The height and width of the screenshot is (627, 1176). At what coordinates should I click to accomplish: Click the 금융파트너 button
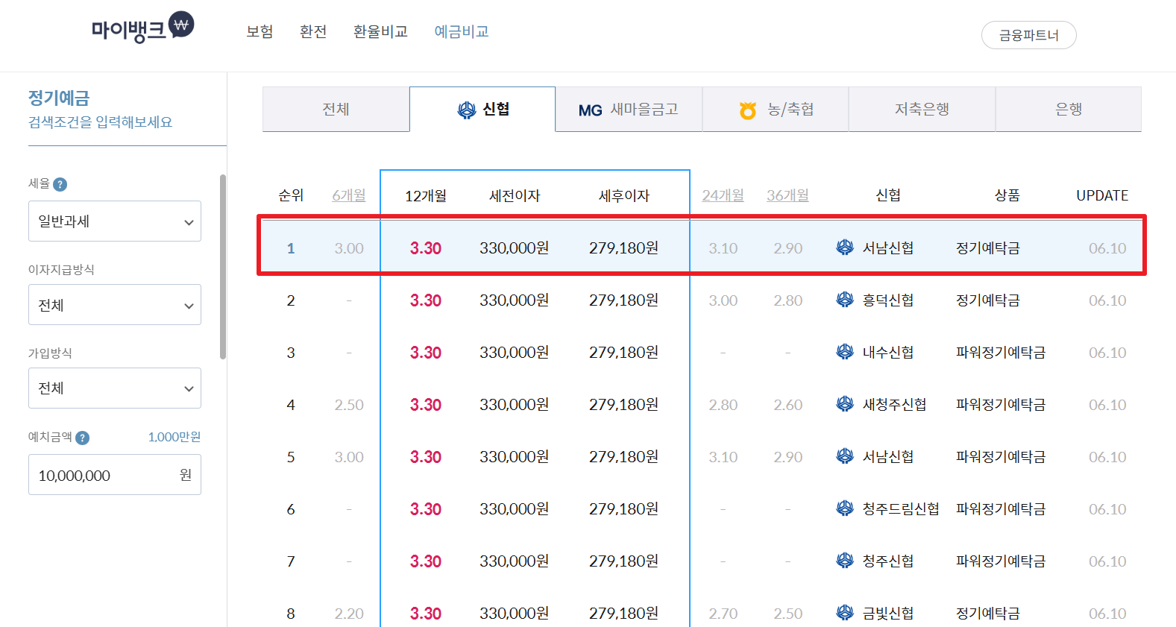pos(1029,35)
